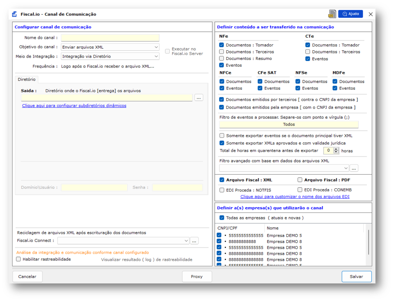Check CTe Documentos : Terceiros
This screenshot has width=393, height=301.
[307, 52]
